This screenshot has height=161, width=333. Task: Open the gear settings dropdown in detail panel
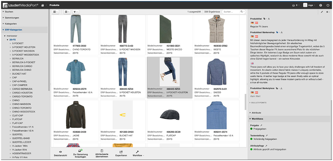[328, 12]
